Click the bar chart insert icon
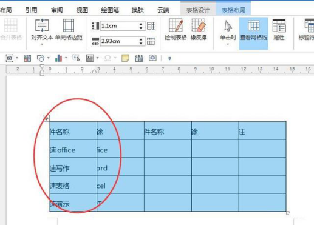This screenshot has width=314, height=225. [x=58, y=58]
